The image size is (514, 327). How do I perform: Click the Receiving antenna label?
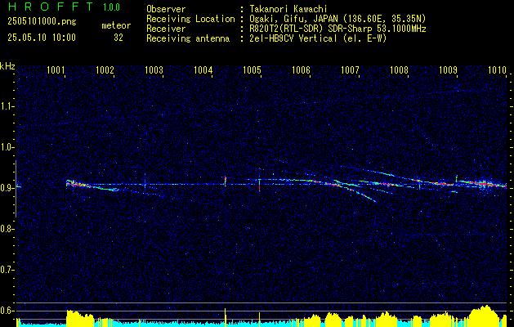pos(188,38)
